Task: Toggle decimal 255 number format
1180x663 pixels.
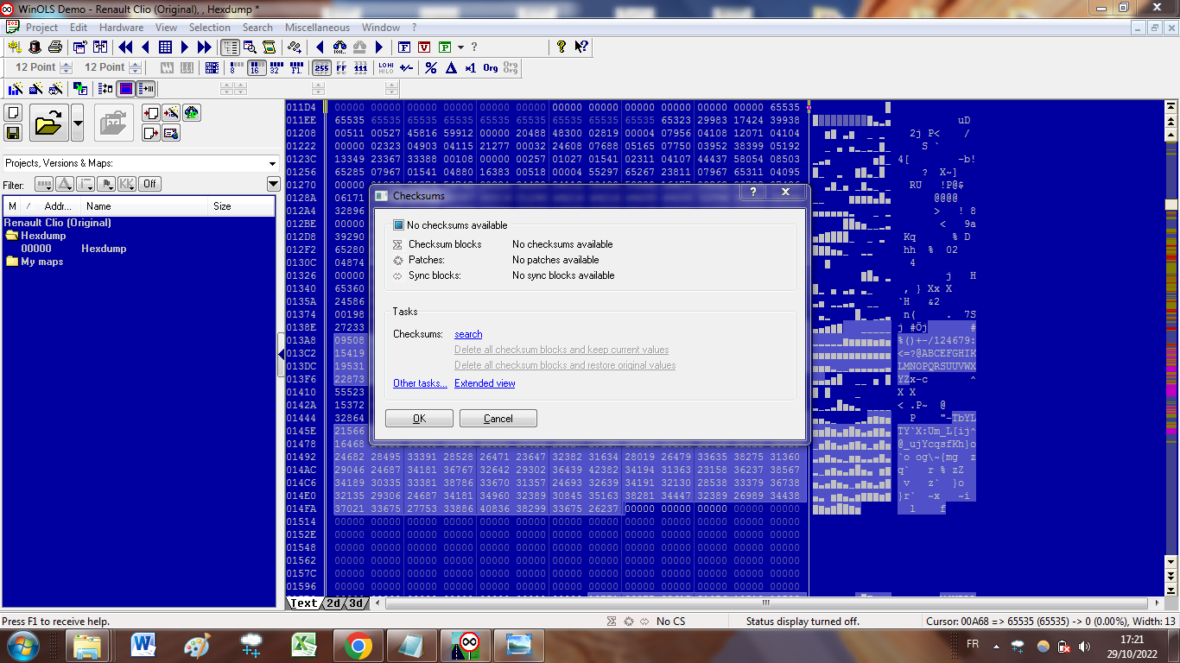Action: point(321,67)
